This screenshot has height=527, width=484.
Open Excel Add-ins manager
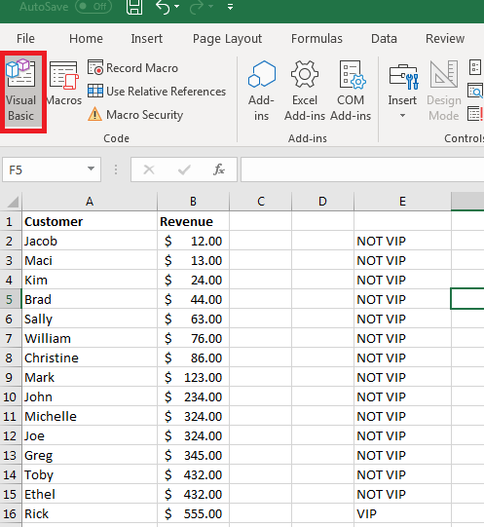[x=305, y=91]
